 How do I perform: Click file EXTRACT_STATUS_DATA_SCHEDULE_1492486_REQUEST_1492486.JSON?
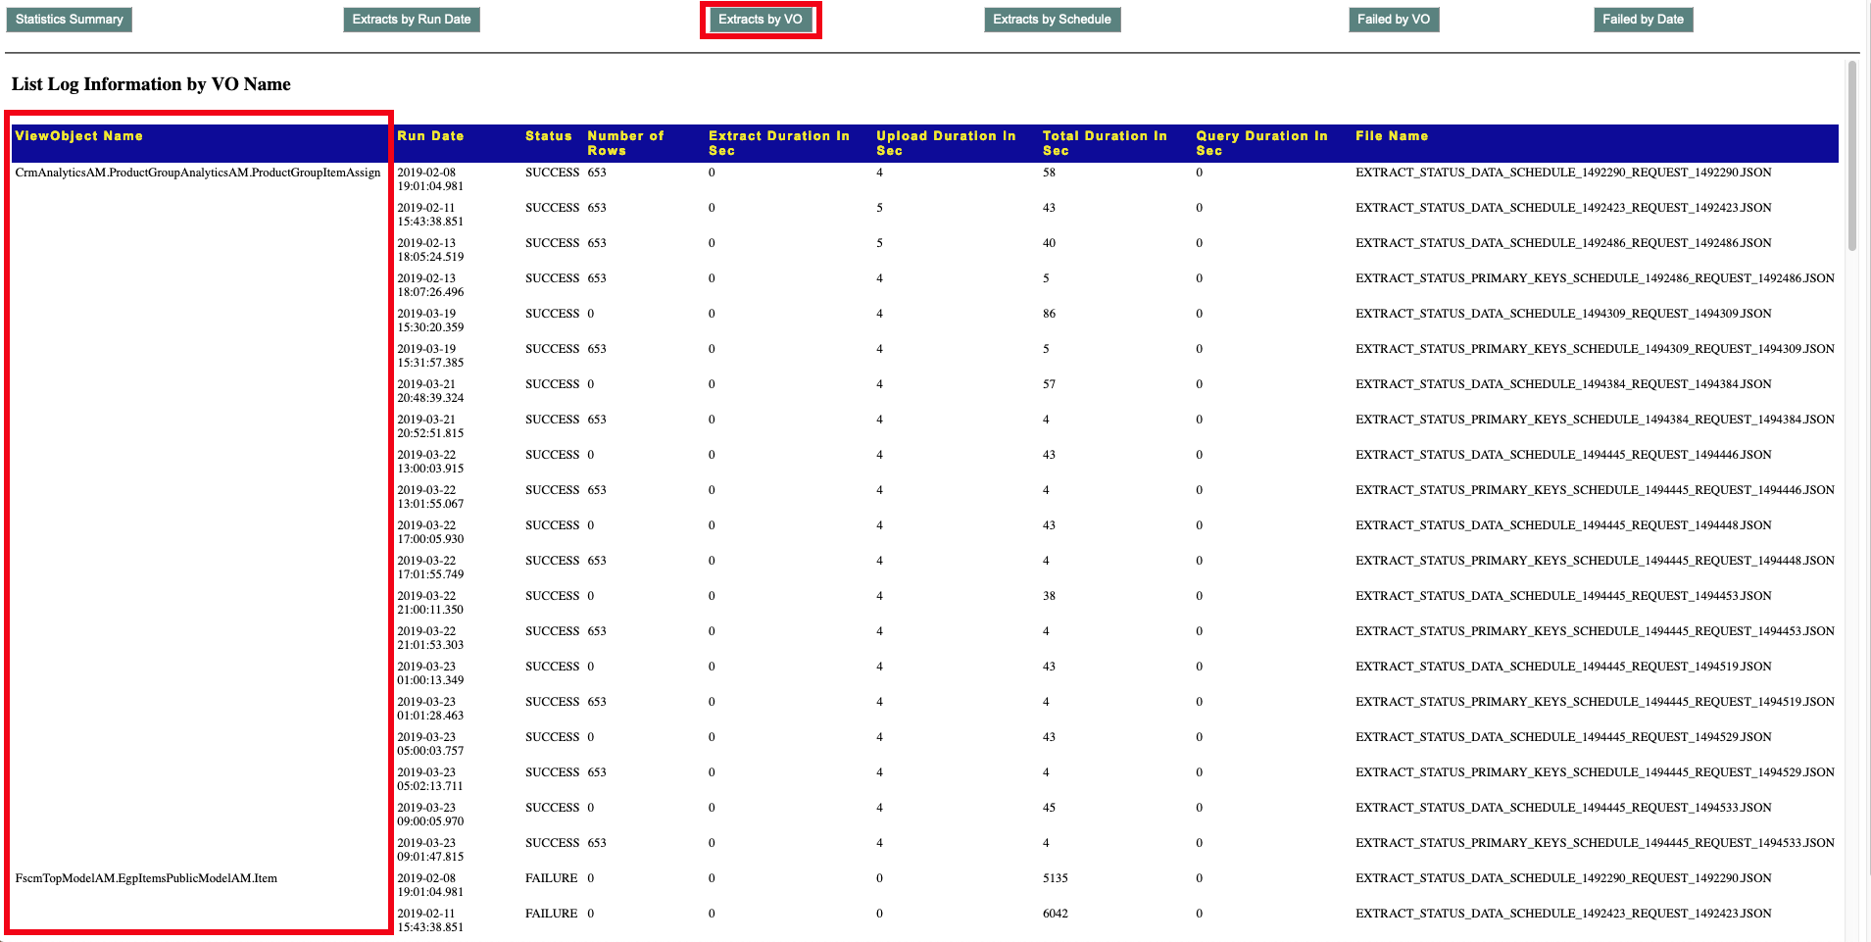point(1563,243)
